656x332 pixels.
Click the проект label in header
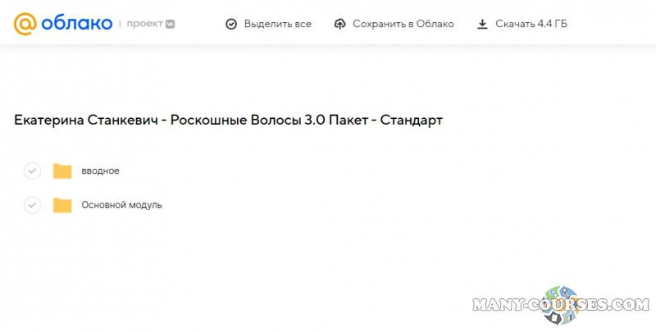click(145, 24)
